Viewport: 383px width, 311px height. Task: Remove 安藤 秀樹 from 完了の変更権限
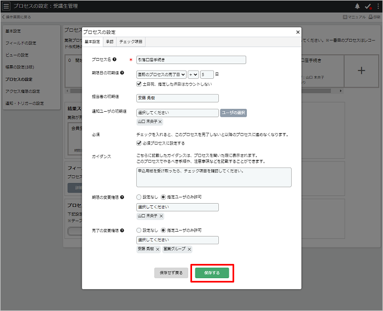[158, 249]
